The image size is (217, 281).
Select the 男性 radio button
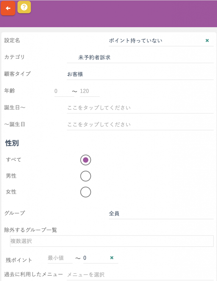point(85,176)
